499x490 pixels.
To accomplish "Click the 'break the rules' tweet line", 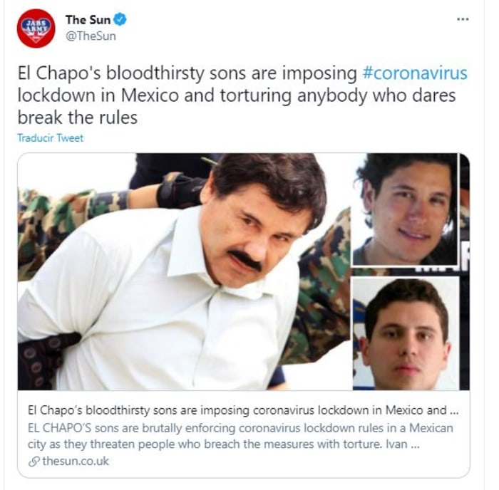I will 77,118.
